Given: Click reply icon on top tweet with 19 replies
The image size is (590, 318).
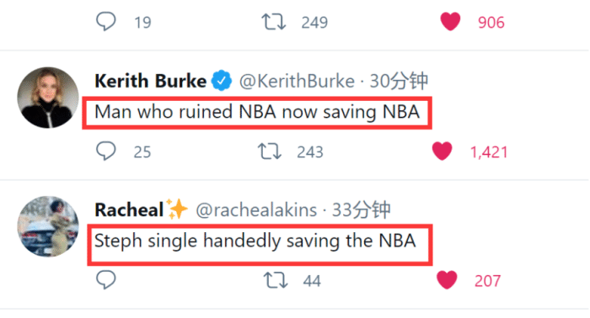Looking at the screenshot, I should pyautogui.click(x=105, y=21).
